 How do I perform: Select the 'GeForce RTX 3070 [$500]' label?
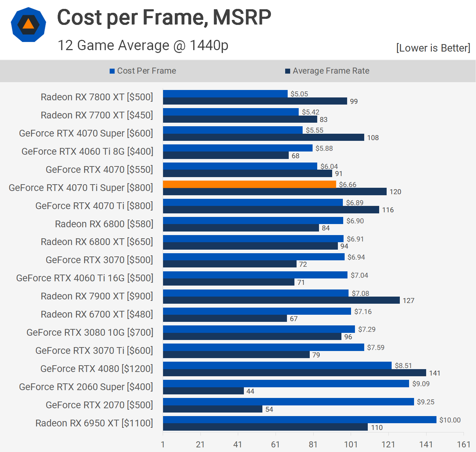pos(99,260)
